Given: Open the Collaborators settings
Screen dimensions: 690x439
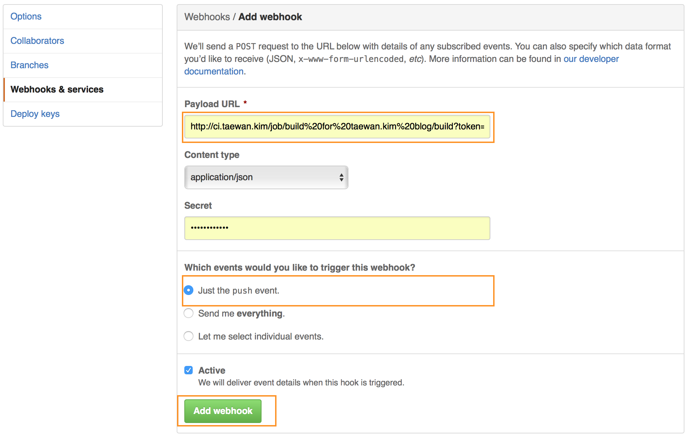Looking at the screenshot, I should (37, 41).
